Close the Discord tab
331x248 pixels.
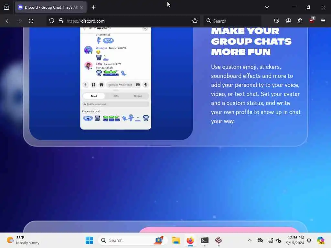point(81,7)
